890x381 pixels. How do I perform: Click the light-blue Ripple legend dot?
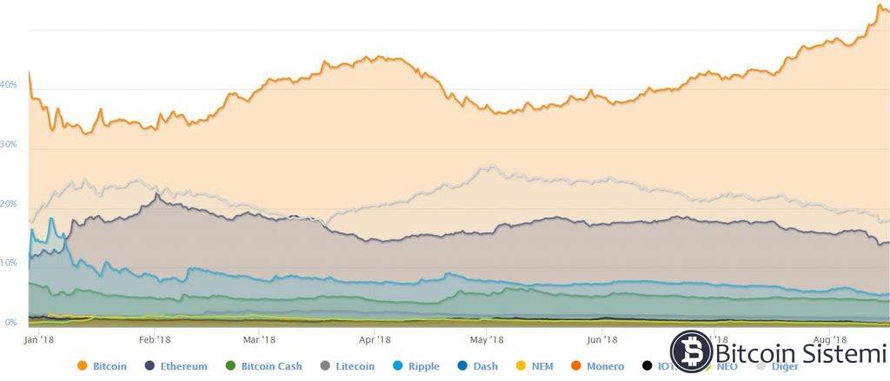(x=398, y=366)
